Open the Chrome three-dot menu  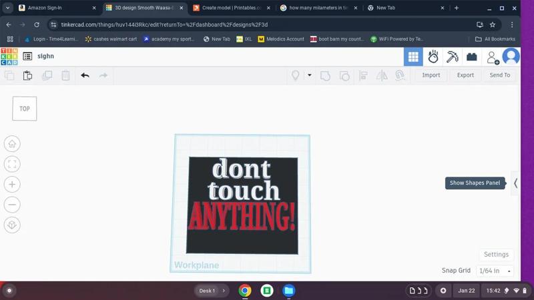pyautogui.click(x=511, y=25)
